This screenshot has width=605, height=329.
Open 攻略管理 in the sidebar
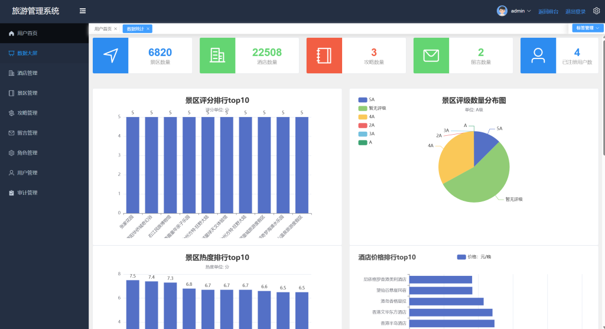pyautogui.click(x=44, y=113)
